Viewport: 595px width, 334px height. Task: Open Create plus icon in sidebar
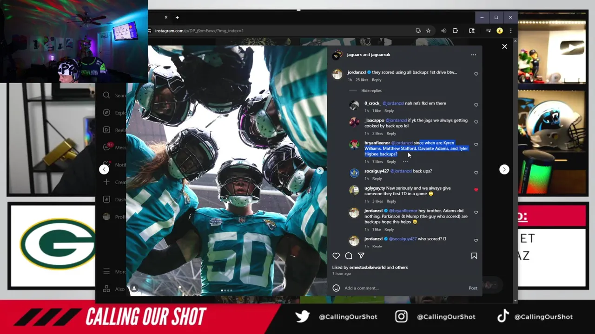pos(106,182)
